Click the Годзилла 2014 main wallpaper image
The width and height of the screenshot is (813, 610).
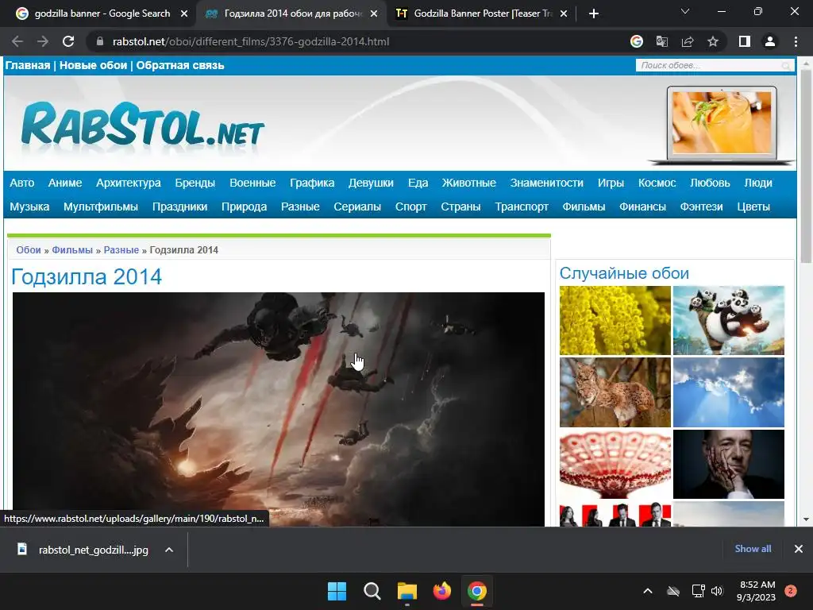279,409
